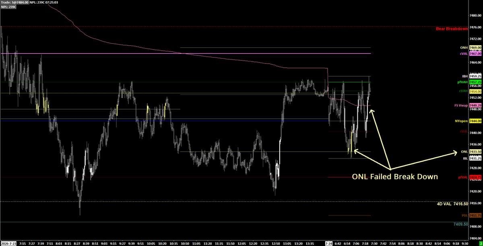The image size is (483, 246).
Task: Click the 9:30 time axis label
Action: pos(464,243)
